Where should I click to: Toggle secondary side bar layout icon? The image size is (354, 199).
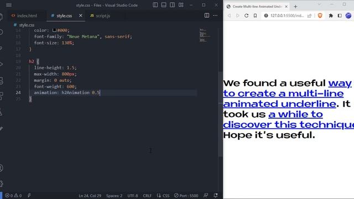[172, 5]
